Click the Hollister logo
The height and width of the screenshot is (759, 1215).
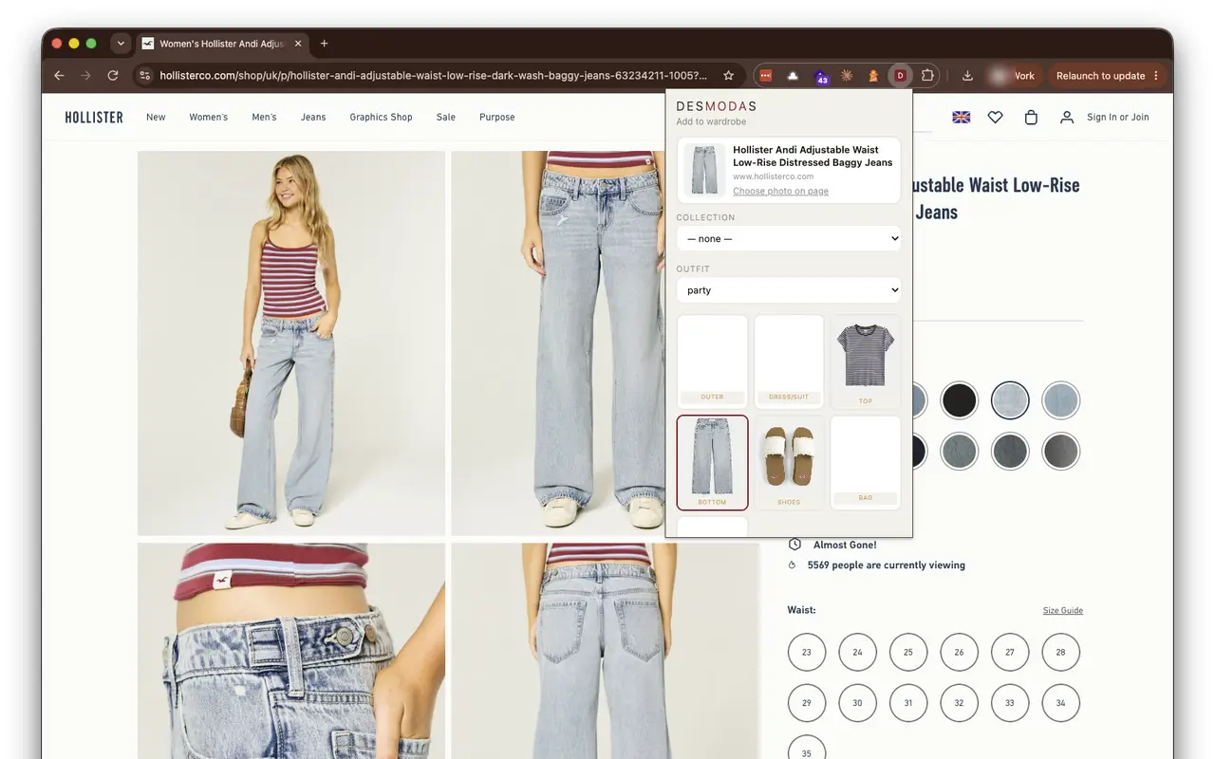pos(94,118)
